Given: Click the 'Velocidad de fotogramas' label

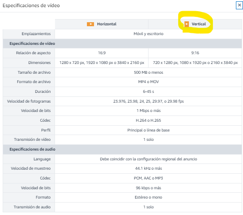Looking at the screenshot, I should coord(29,101).
